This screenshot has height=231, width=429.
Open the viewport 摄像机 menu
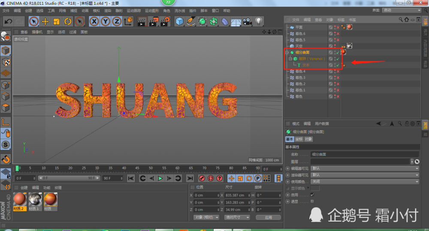(x=37, y=32)
